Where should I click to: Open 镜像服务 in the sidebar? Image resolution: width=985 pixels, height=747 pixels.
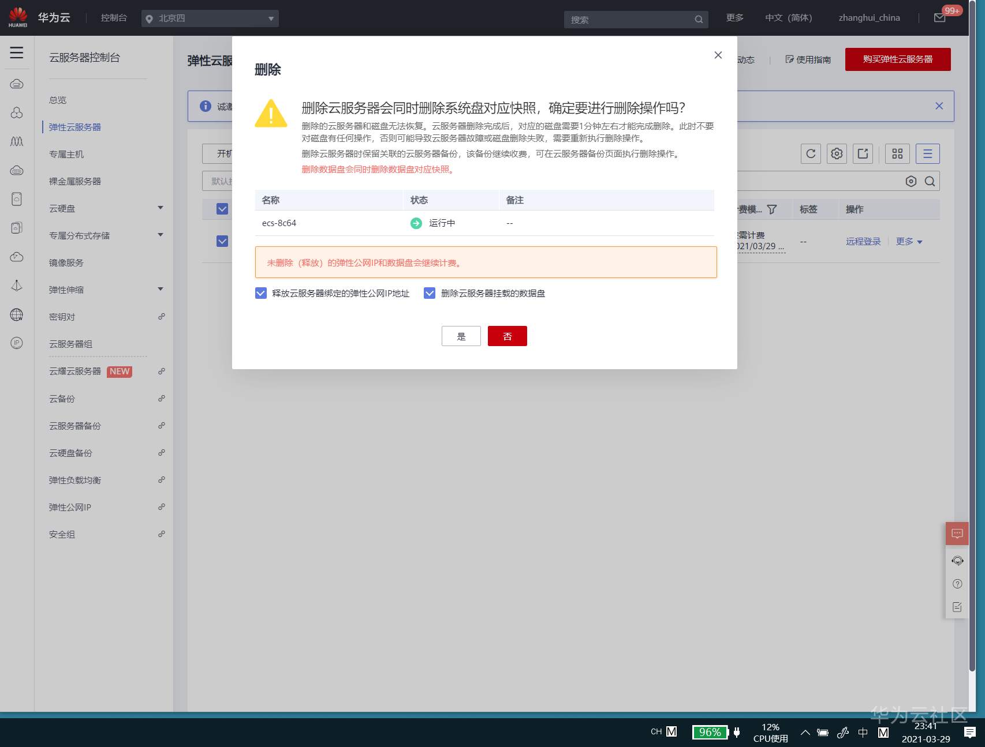click(66, 263)
